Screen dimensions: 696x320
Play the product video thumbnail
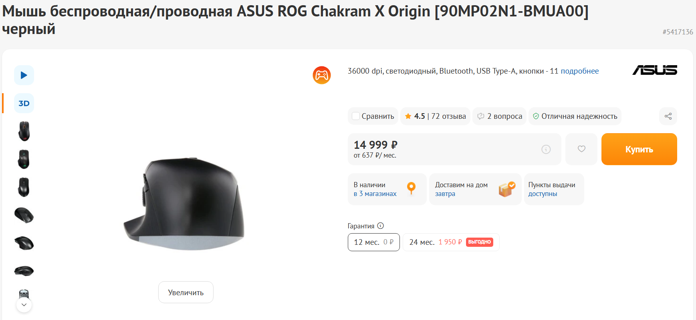tap(24, 75)
